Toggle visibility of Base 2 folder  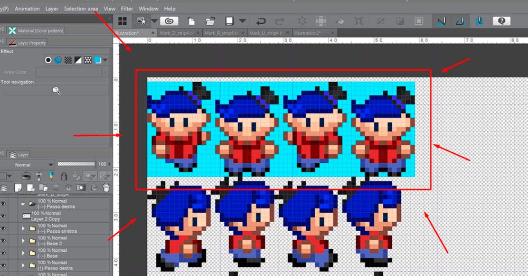3,241
